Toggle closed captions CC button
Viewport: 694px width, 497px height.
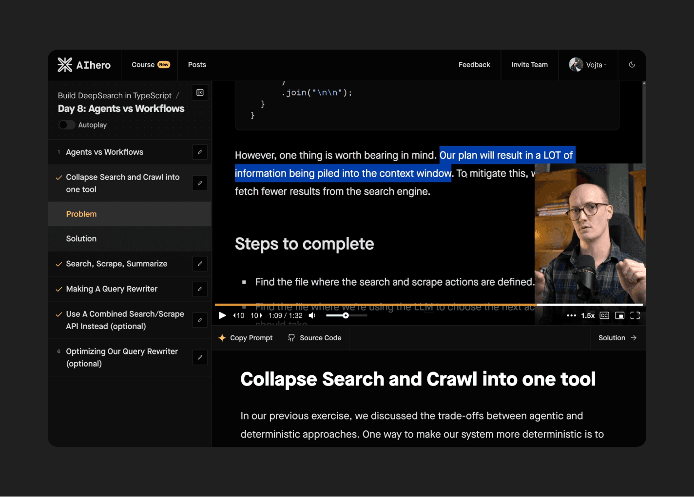[x=604, y=315]
